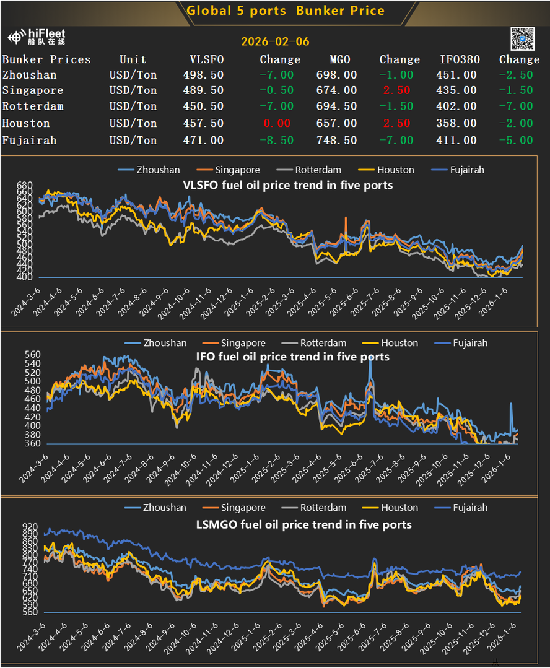The width and height of the screenshot is (550, 668).
Task: Click the MGO column header
Action: click(340, 59)
